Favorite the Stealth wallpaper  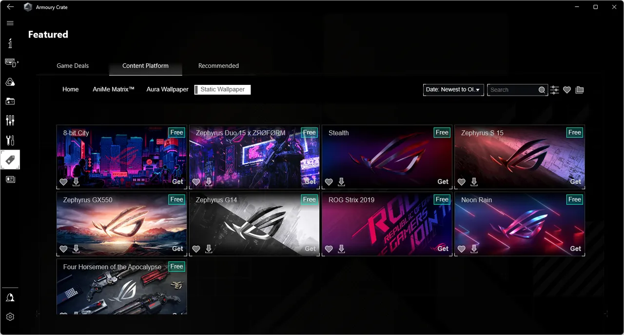(329, 182)
